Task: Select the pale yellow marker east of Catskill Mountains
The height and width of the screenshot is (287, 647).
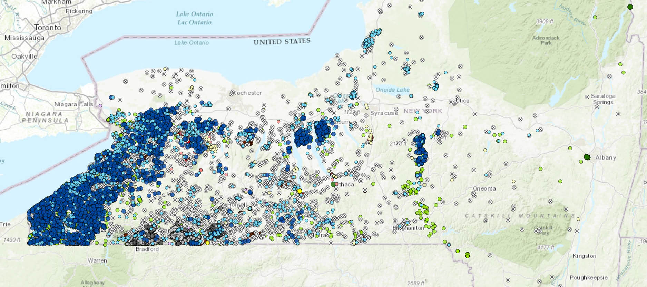Action: tap(578, 219)
